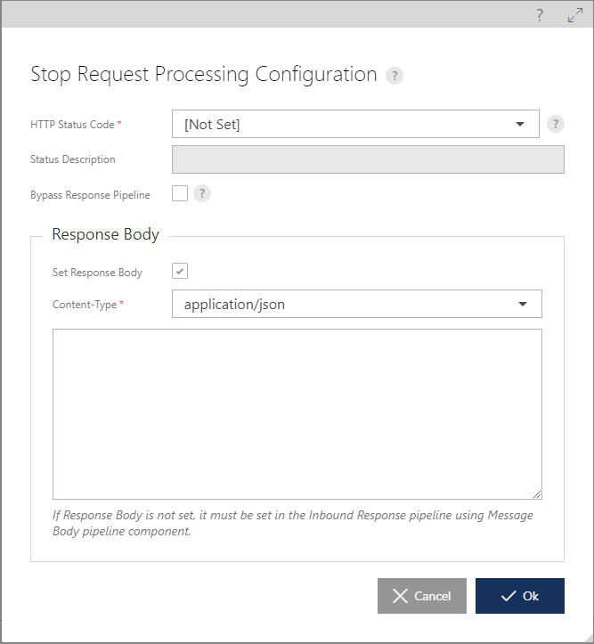
Task: Click into the Status Description field
Action: coord(368,159)
